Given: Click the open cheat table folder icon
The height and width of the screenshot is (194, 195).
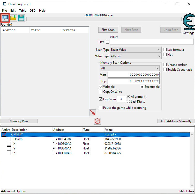Looking at the screenshot, I should click(x=13, y=18).
